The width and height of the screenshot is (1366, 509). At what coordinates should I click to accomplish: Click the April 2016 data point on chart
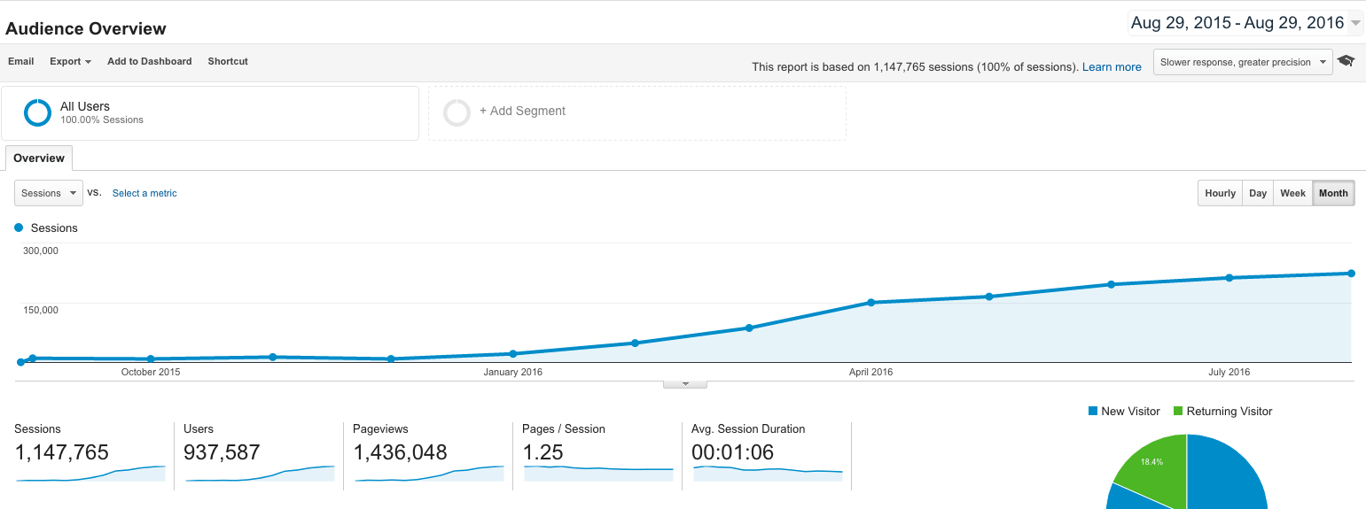(x=871, y=303)
